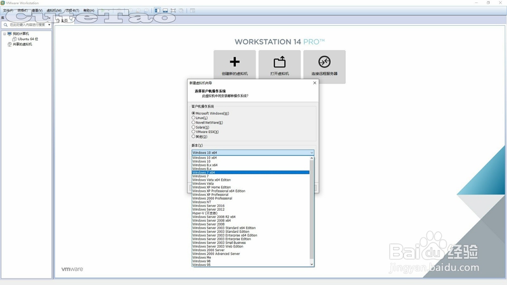The width and height of the screenshot is (507, 285).
Task: Collapse the 我的计算机 tree node
Action: click(5, 34)
